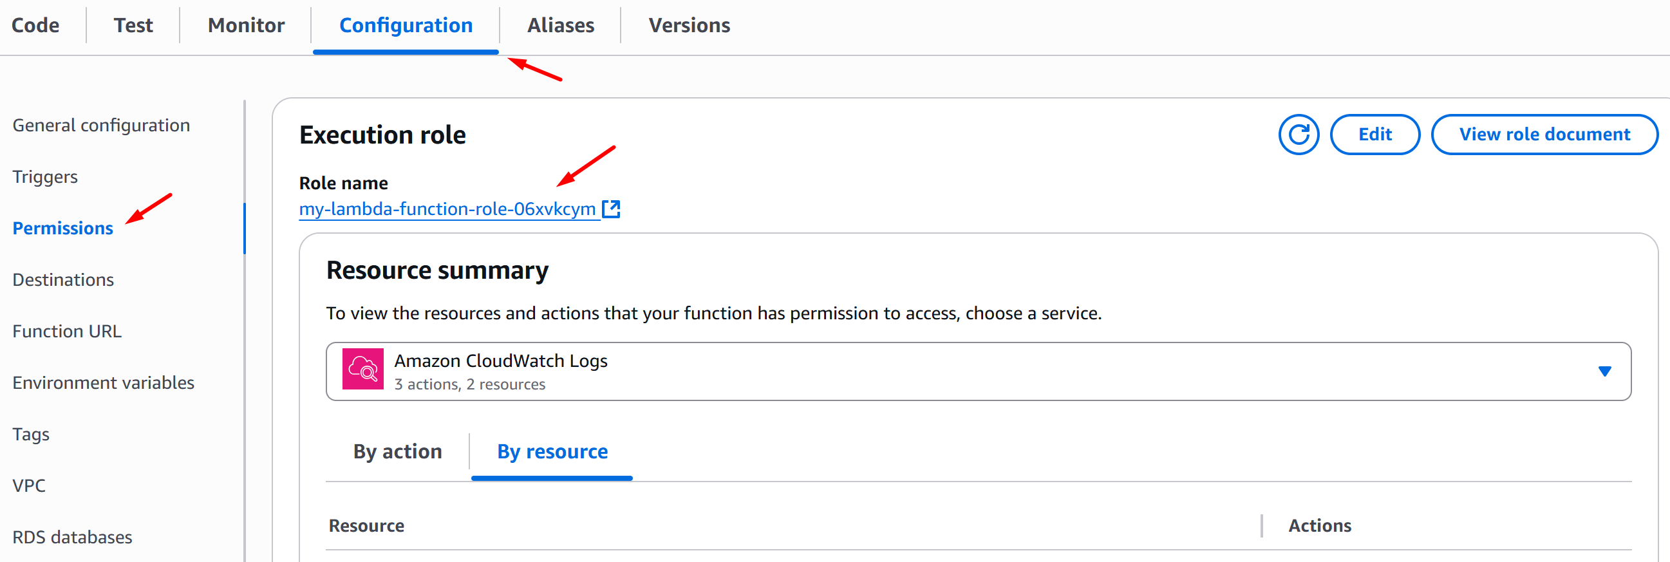Select General configuration in the sidebar
Screen dimensions: 1670x562
pyautogui.click(x=101, y=125)
